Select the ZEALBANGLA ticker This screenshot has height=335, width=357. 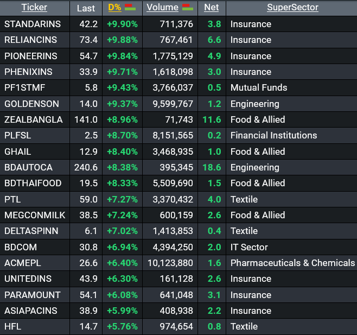pyautogui.click(x=34, y=119)
